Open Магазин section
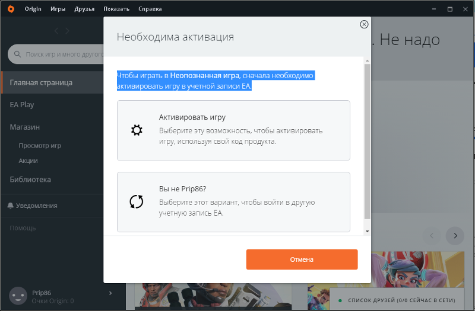Viewport: 475px width, 311px height. click(x=24, y=127)
